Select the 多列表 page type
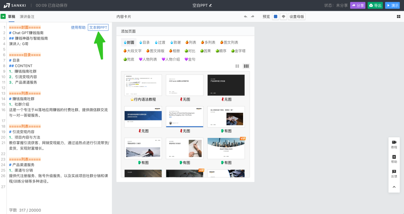404x214 pixels. (208, 42)
